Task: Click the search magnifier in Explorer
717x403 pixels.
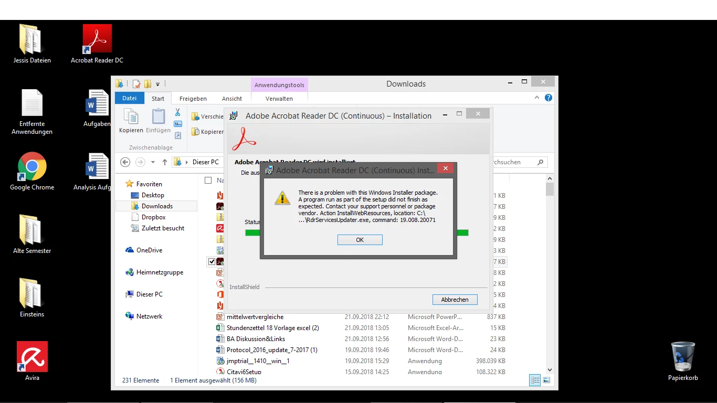Action: point(541,162)
